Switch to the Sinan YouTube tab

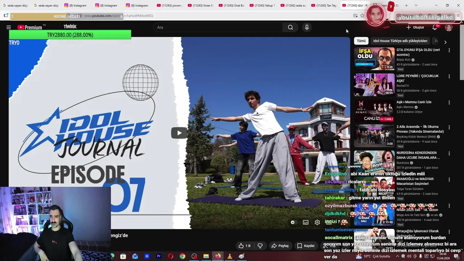point(200,5)
